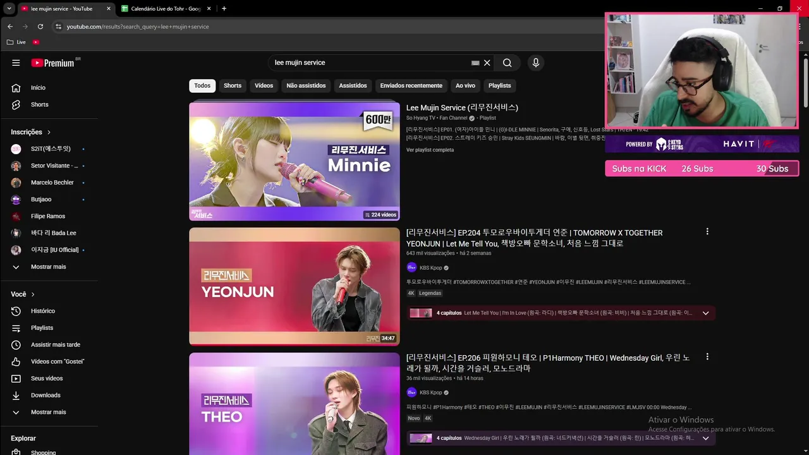
Task: Select the Playlists filter chip
Action: 499,86
